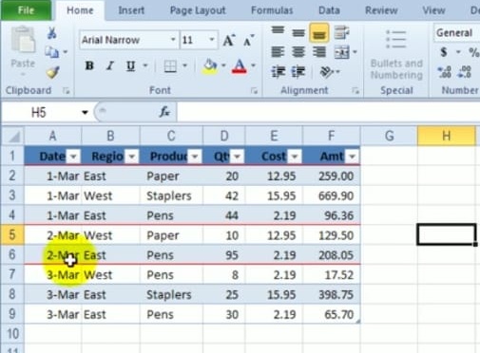The image size is (480, 353).
Task: Click cell with 398.75
Action: 332,294
